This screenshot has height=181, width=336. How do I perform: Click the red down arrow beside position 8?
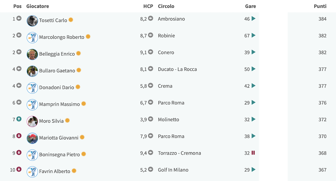pyautogui.click(x=19, y=136)
